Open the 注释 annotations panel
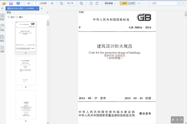 (2, 49)
